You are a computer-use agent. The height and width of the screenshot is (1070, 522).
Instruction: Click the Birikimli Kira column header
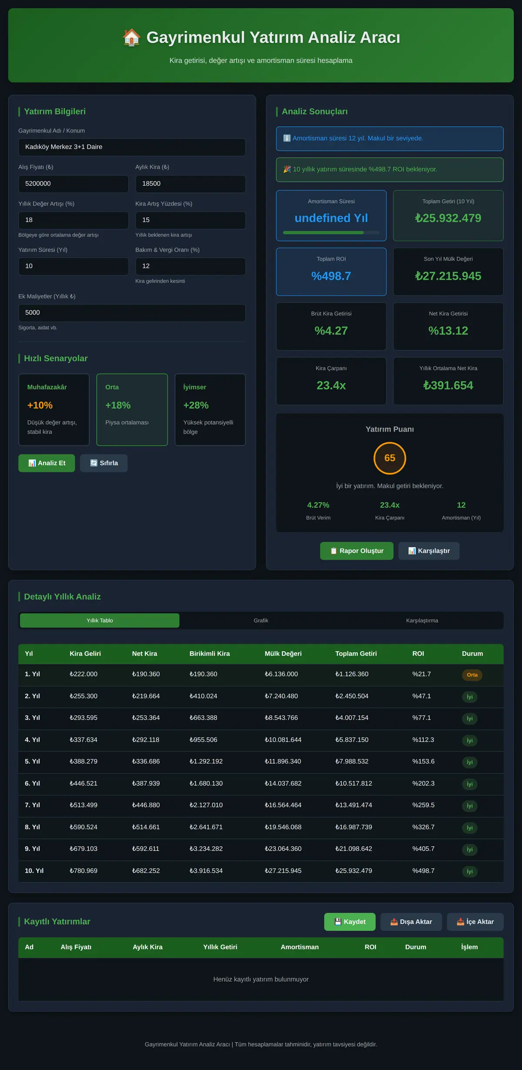(x=210, y=654)
